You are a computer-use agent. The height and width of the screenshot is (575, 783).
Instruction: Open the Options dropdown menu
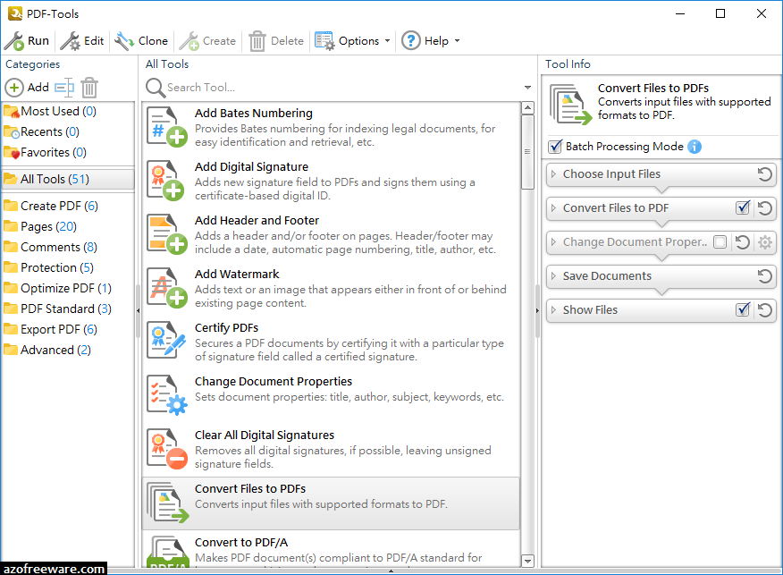[352, 41]
